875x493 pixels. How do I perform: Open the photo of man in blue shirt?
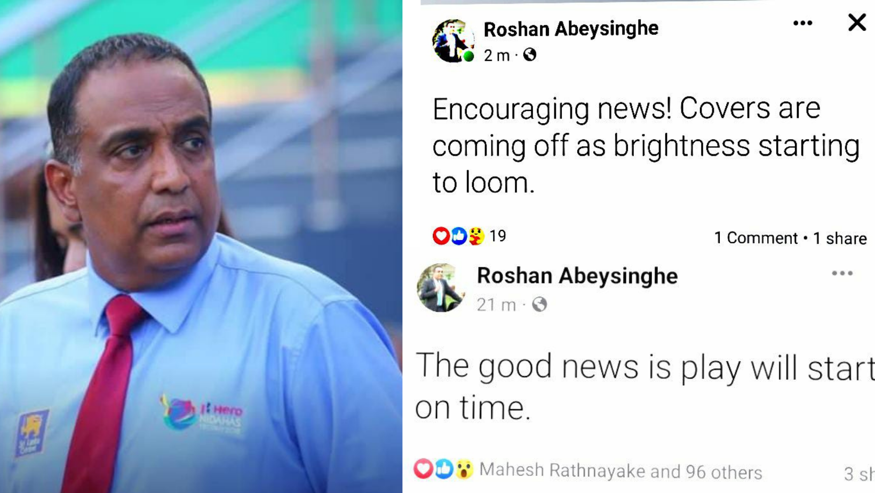point(201,246)
